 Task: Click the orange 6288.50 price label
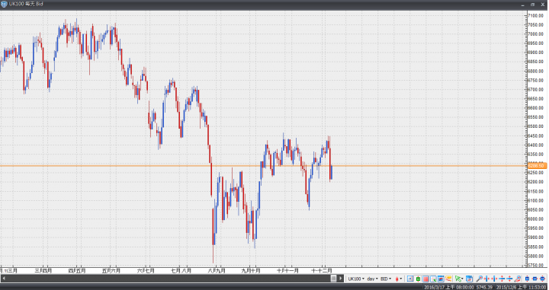tap(537, 166)
